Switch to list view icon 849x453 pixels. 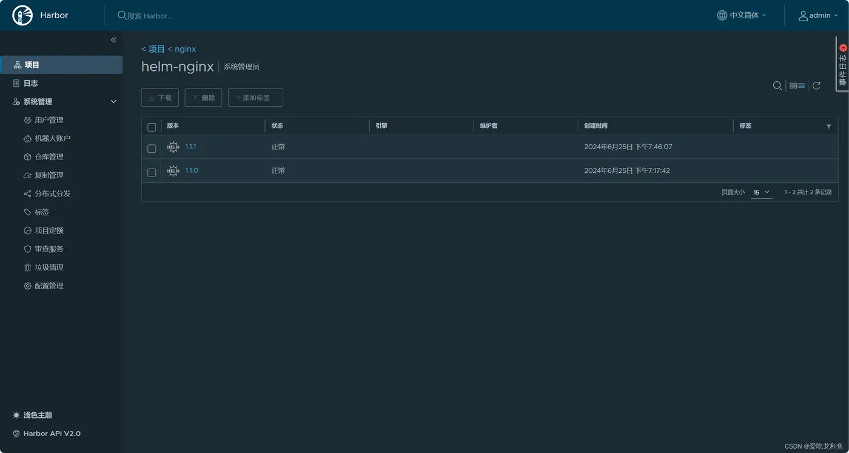(802, 86)
